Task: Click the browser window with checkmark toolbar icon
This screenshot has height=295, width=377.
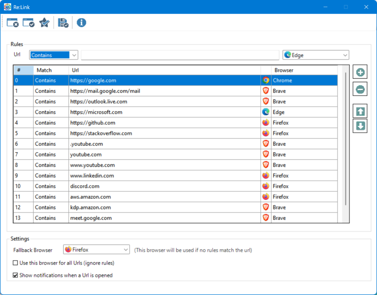Action: (28, 23)
